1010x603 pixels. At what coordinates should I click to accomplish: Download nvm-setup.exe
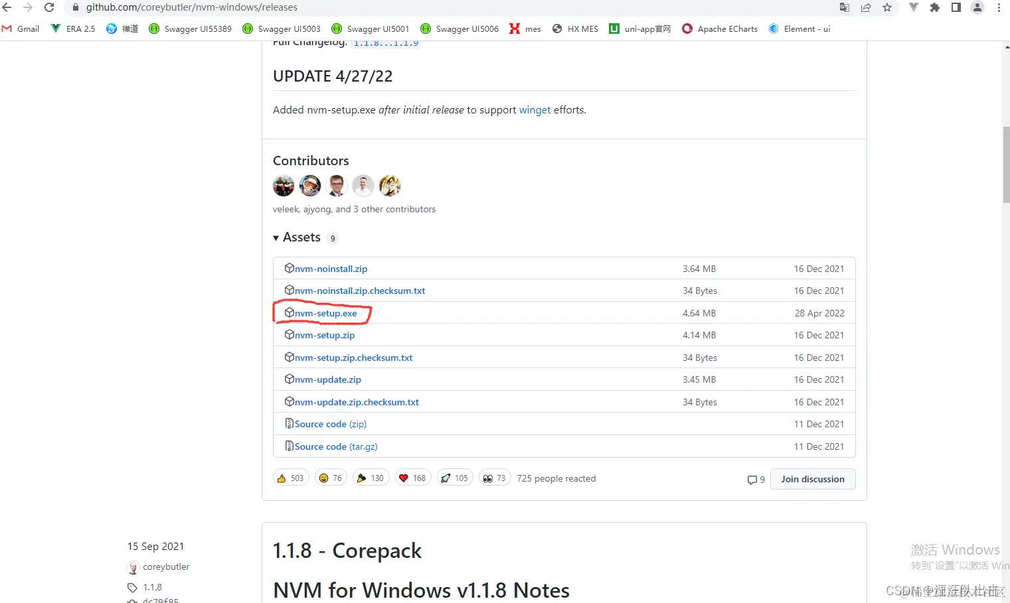[325, 313]
